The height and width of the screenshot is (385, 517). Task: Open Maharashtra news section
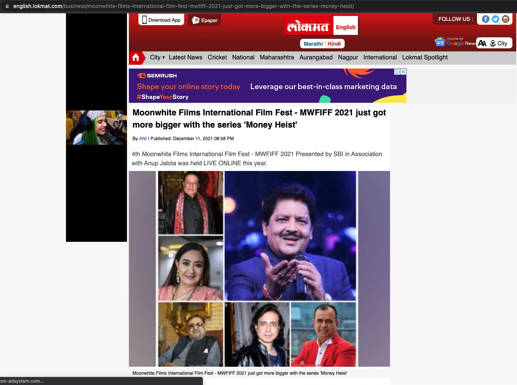[x=277, y=58]
